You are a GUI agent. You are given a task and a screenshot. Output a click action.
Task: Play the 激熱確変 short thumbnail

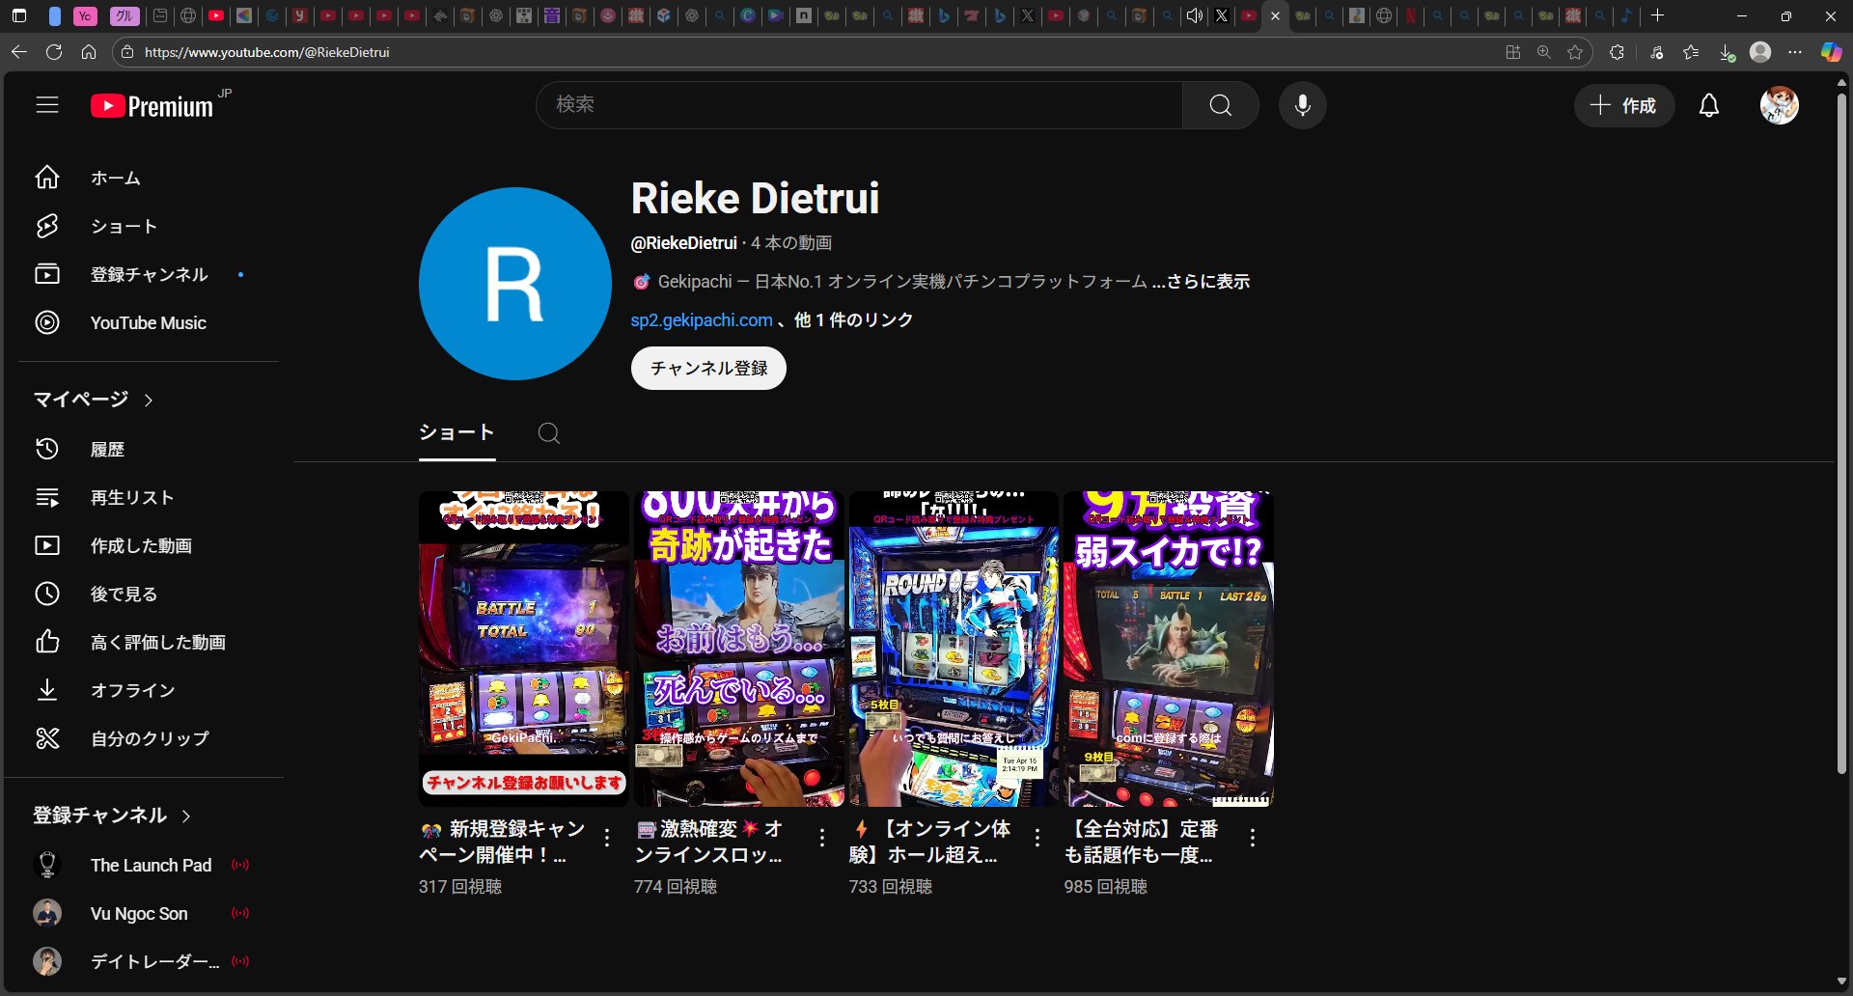click(738, 649)
